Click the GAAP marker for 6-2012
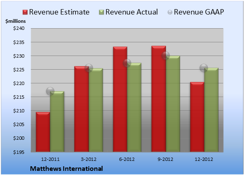This screenshot has width=244, height=175. 127,63
